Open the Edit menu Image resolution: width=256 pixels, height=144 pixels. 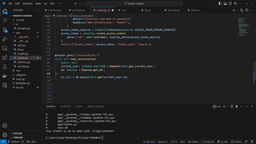point(17,4)
